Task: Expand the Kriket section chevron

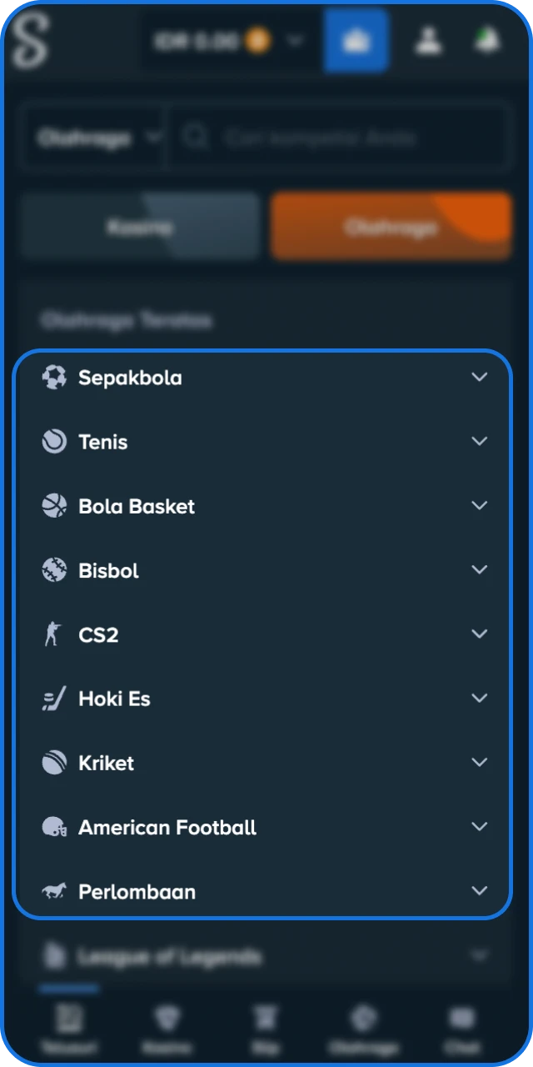Action: tap(480, 762)
